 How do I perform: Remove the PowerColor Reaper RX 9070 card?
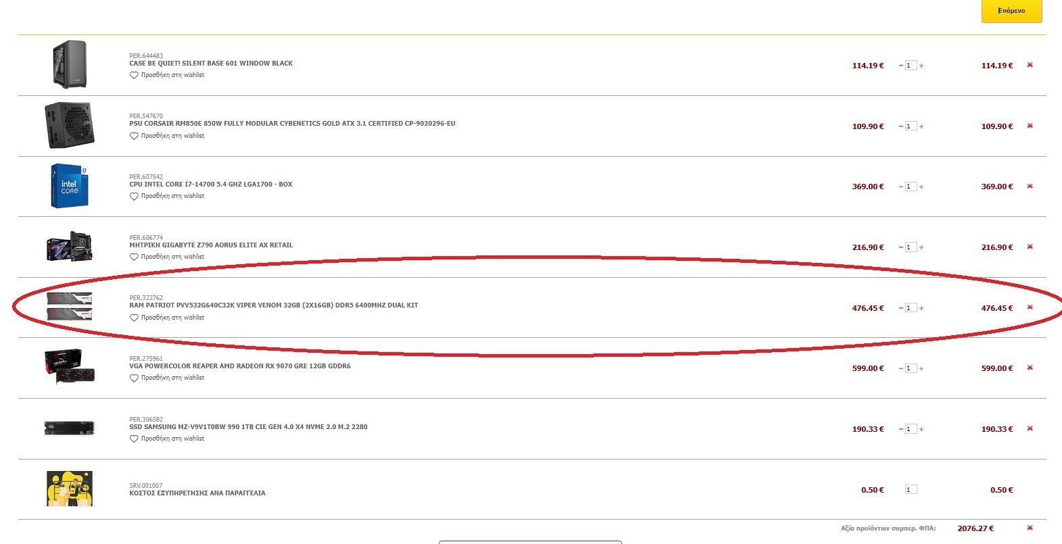[1030, 368]
